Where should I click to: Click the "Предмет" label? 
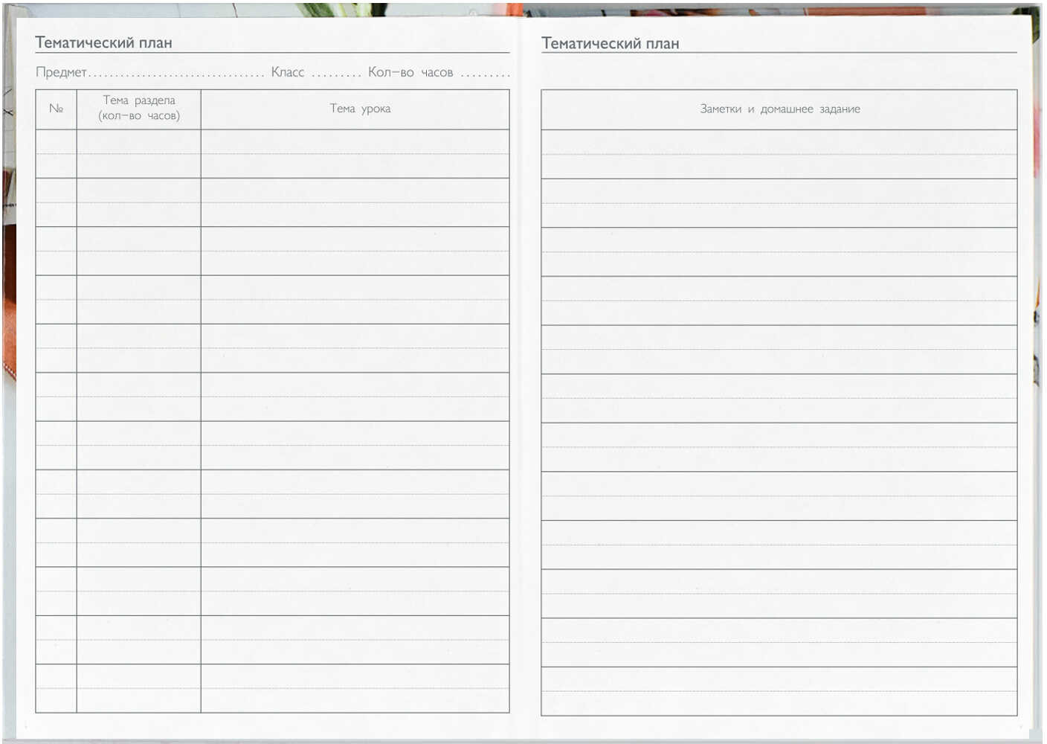(x=61, y=72)
